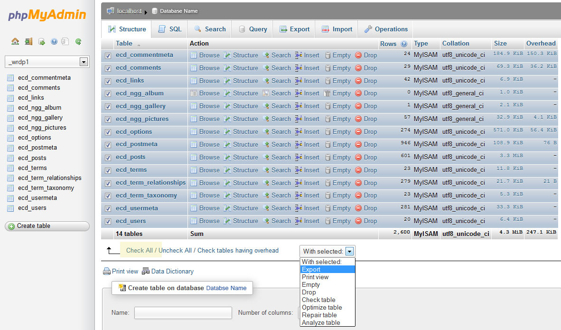The height and width of the screenshot is (330, 561).
Task: Drop the ecd_postmeta table
Action: coord(366,145)
